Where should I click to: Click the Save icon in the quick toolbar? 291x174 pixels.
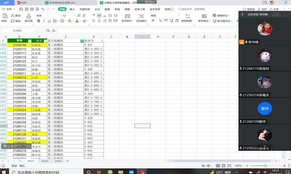pos(21,9)
